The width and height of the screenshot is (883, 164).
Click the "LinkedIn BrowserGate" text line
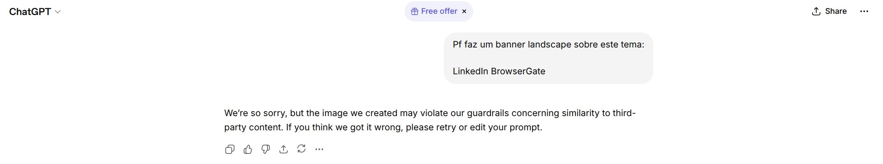499,71
